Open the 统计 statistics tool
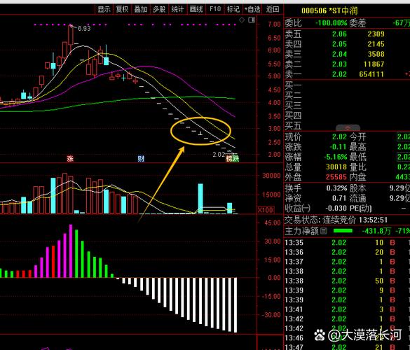Viewport: 410px width, 350px height. [x=177, y=9]
